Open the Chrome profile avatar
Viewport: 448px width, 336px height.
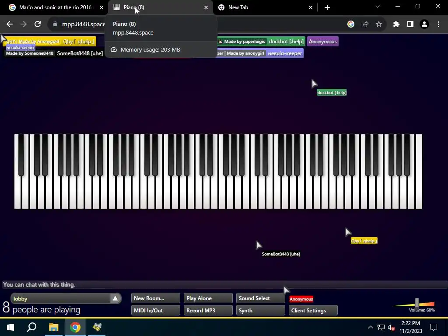click(x=424, y=24)
